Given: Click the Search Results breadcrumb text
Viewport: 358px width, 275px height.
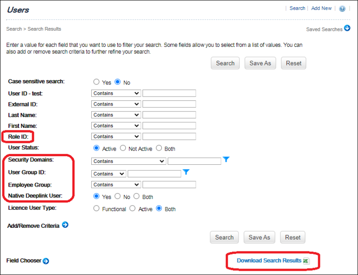Looking at the screenshot, I should tap(44, 29).
